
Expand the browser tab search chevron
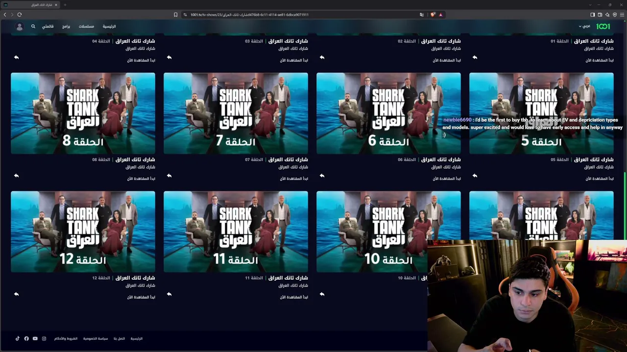coord(590,5)
